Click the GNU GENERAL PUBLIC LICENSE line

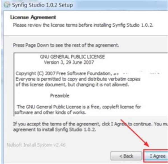(73, 57)
